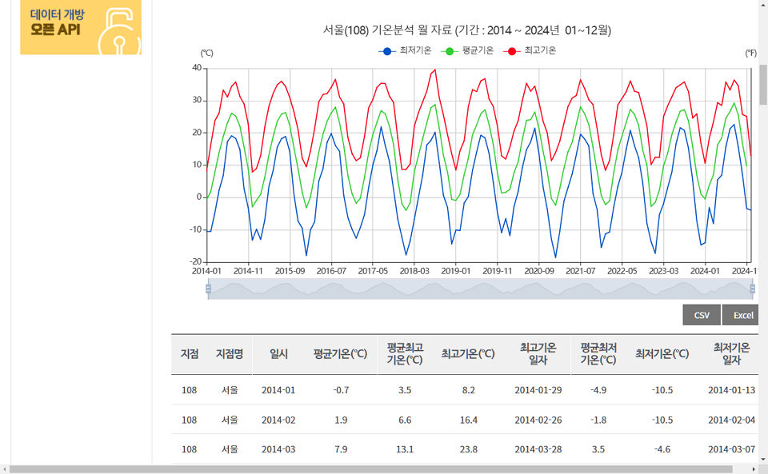Toggle the 최저기온 legend series
The height and width of the screenshot is (474, 768).
click(x=405, y=50)
